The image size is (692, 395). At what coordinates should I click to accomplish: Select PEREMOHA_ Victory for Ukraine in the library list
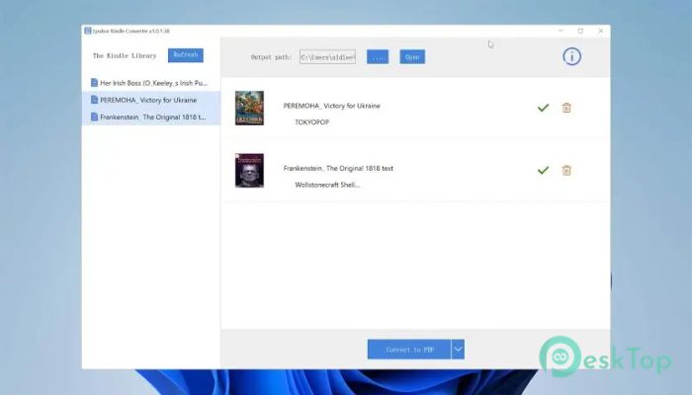pos(151,100)
